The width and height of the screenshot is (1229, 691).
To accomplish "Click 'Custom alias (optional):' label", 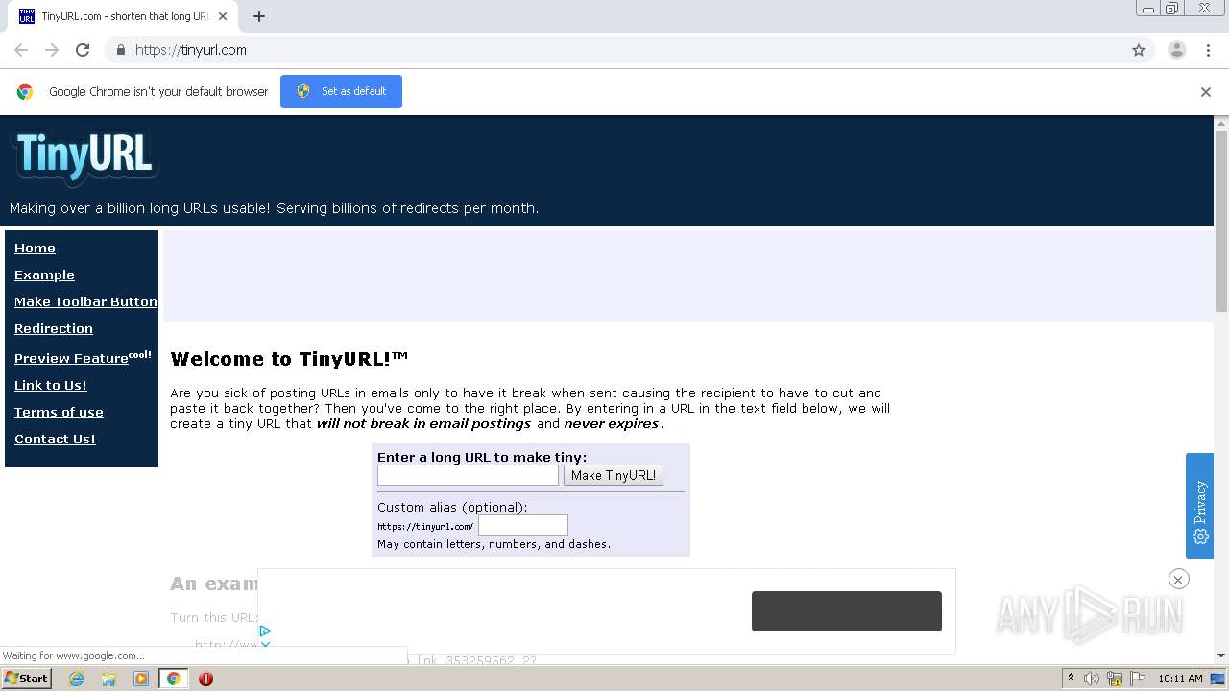I will [452, 507].
